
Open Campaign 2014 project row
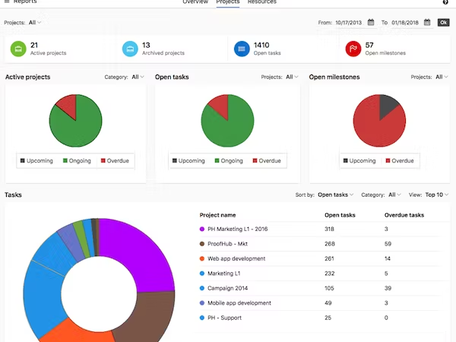pyautogui.click(x=321, y=288)
